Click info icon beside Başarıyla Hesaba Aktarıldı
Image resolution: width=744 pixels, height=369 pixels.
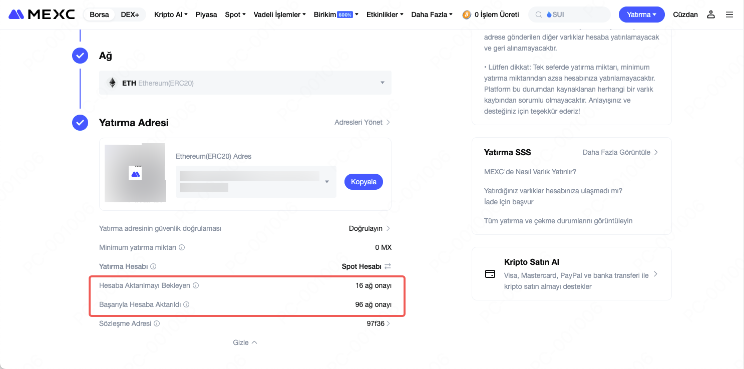(186, 304)
